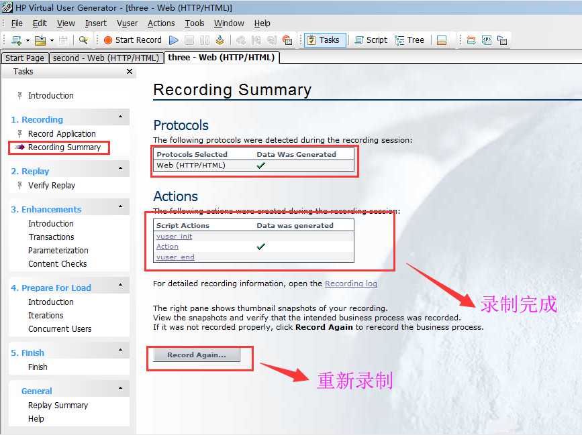Click the parameter list icon
Viewport: 582px width, 435px height.
[487, 40]
